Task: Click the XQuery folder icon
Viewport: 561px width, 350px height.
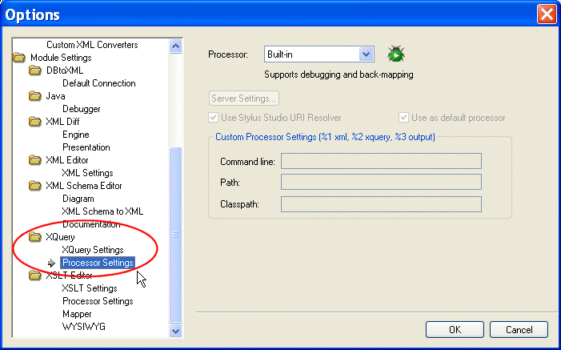Action: pos(35,237)
